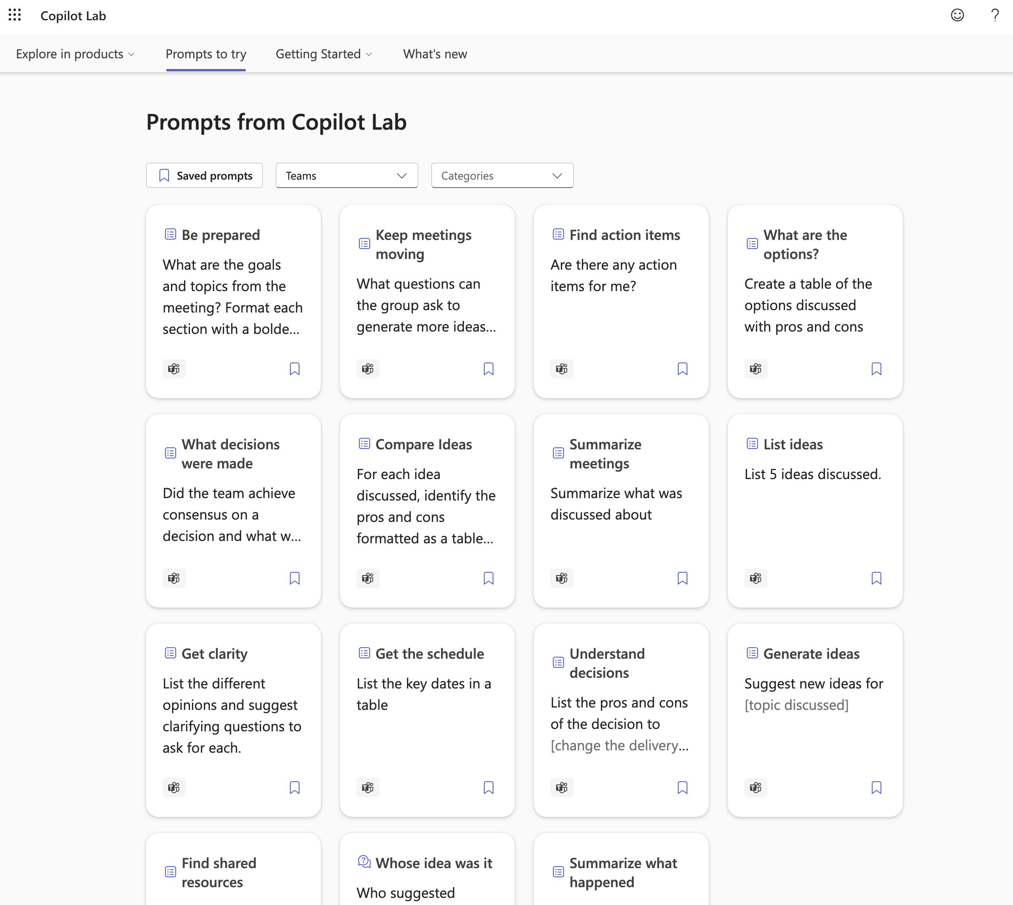Save the Summarize meetings prompt

pyautogui.click(x=682, y=578)
